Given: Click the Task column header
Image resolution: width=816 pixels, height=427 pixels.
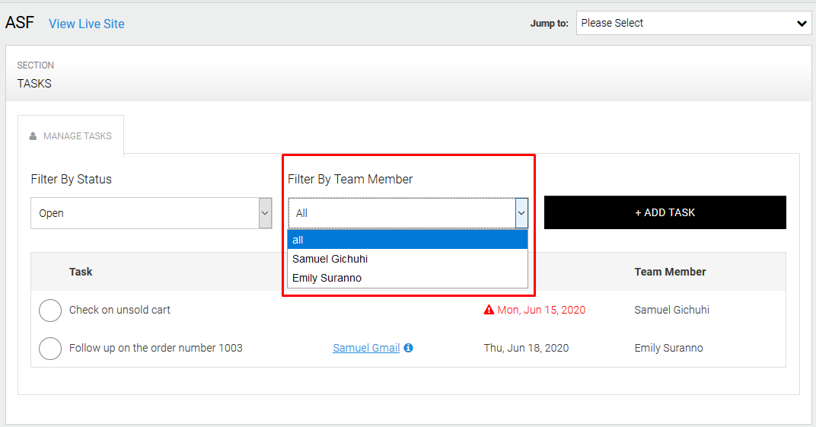Looking at the screenshot, I should 81,272.
